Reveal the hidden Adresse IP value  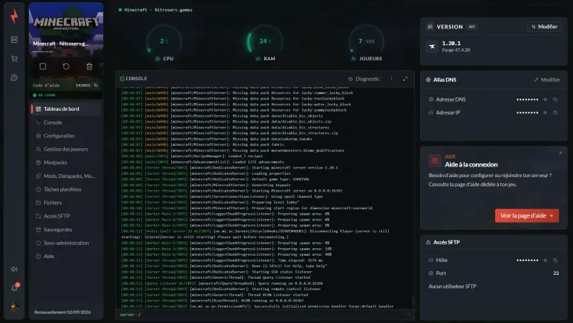pyautogui.click(x=545, y=112)
